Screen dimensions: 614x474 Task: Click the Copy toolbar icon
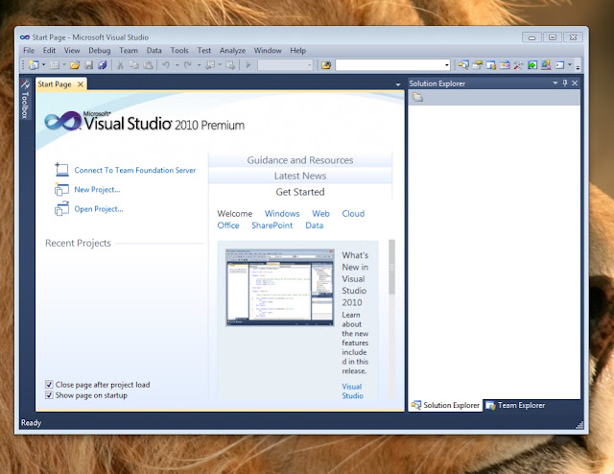(134, 65)
